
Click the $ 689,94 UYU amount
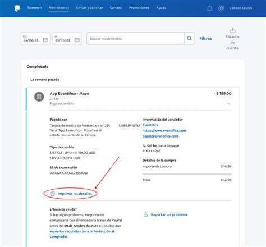pyautogui.click(x=129, y=126)
